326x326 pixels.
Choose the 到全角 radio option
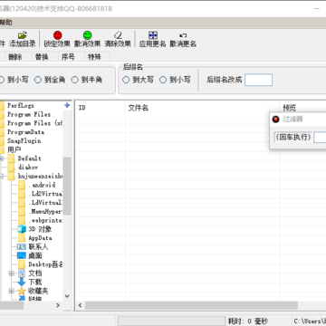pyautogui.click(x=38, y=80)
